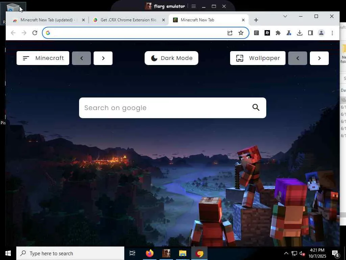Open the flarg emulator hamburger menu

pyautogui.click(x=194, y=6)
